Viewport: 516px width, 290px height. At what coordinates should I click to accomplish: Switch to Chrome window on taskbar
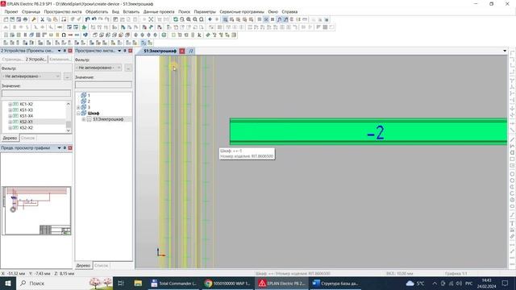227,283
